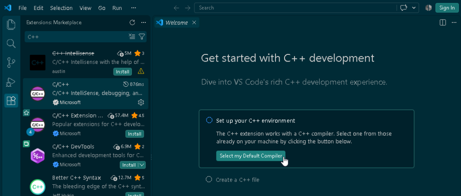Install the C/C++ DevTools extension
Image resolution: width=461 pixels, height=196 pixels.
click(x=129, y=165)
